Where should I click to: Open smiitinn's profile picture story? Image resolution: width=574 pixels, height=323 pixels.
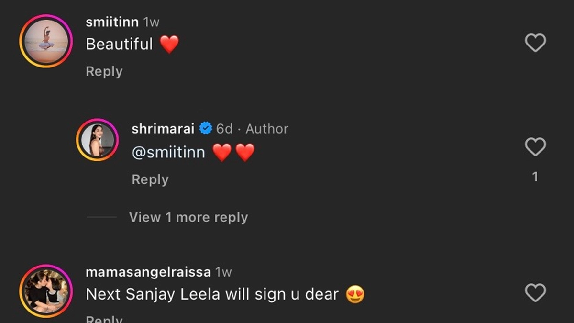coord(46,41)
